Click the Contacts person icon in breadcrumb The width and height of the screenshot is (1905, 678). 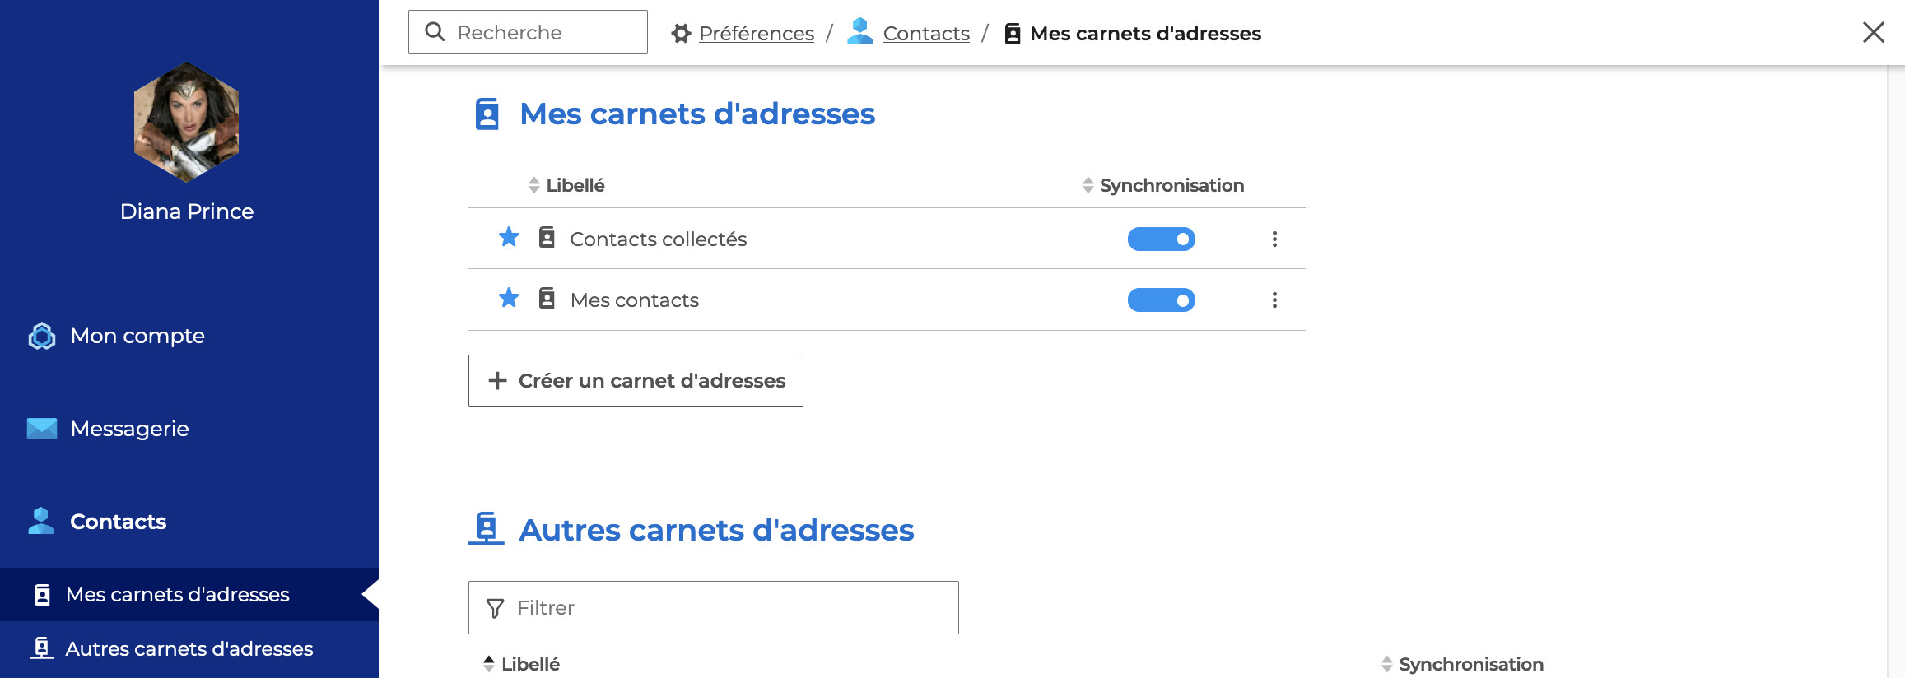(860, 31)
